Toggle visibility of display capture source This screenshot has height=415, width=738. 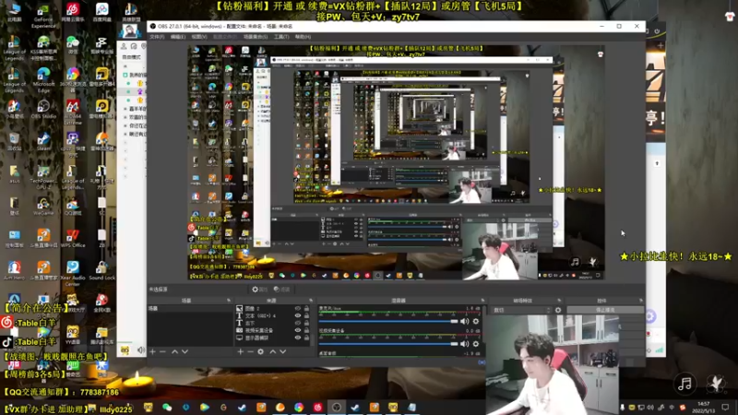pyautogui.click(x=297, y=338)
